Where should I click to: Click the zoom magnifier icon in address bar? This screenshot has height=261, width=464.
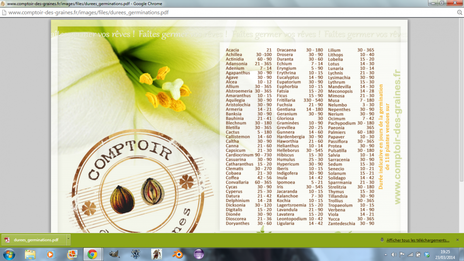[x=459, y=12]
